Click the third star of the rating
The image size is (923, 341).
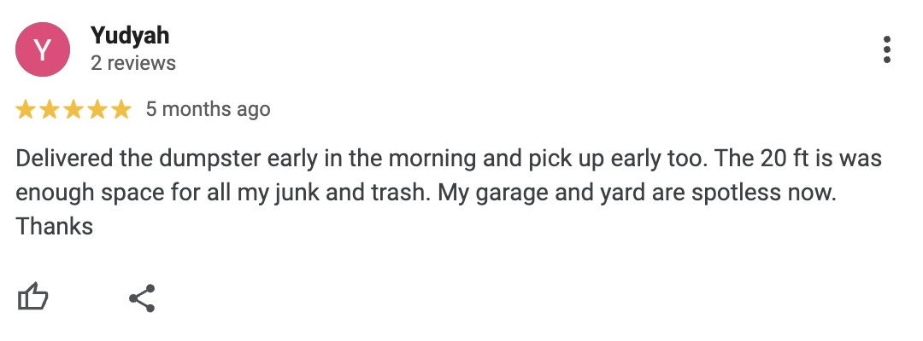(73, 109)
